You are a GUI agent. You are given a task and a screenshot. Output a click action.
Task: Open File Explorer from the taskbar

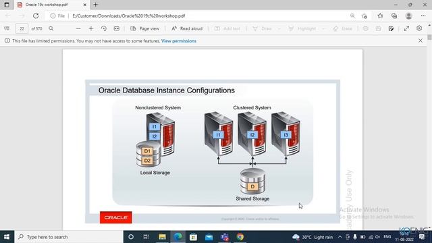162,237
